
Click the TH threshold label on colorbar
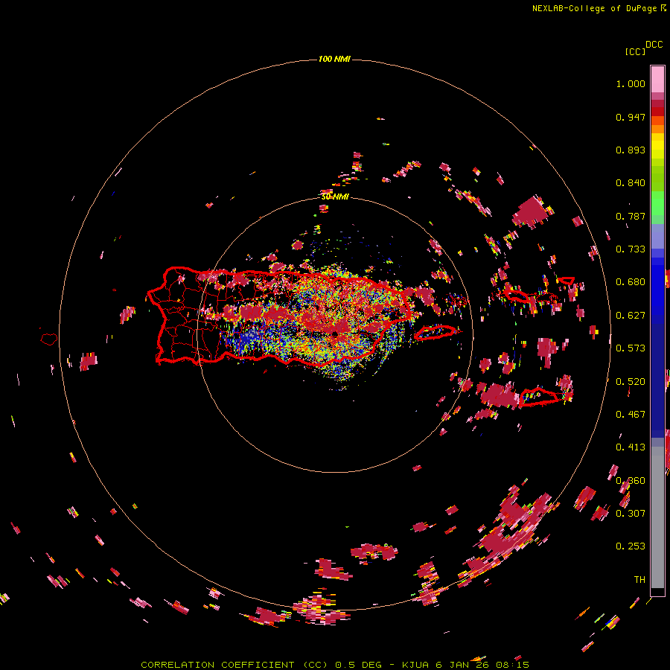coord(639,579)
